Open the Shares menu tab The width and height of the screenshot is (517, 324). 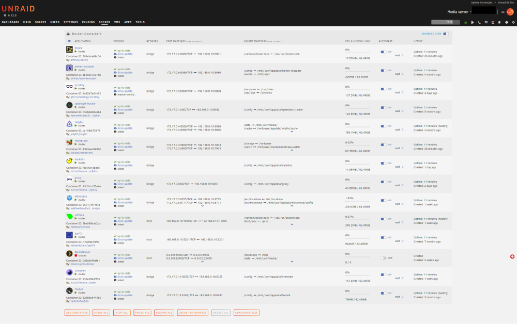click(40, 22)
